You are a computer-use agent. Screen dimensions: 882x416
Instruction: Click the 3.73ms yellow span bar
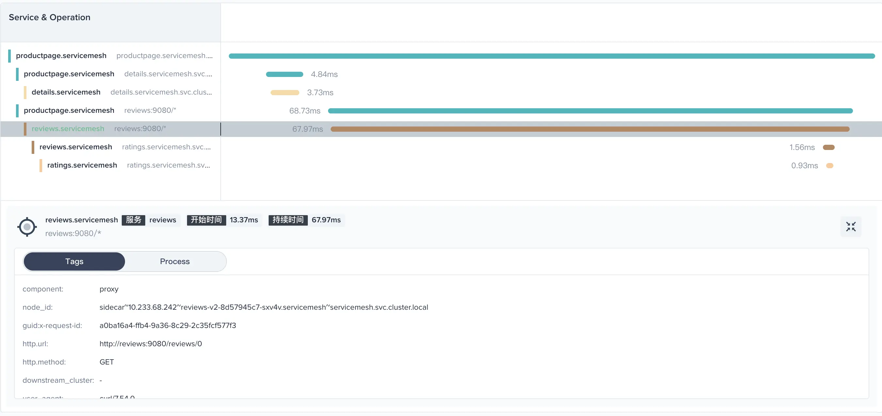pos(285,93)
